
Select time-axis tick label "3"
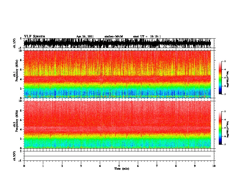click(x=81, y=166)
